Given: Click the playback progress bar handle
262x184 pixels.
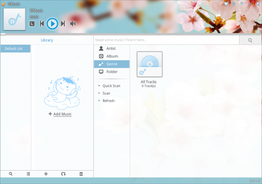Looking at the screenshot, I should [x=3, y=34].
